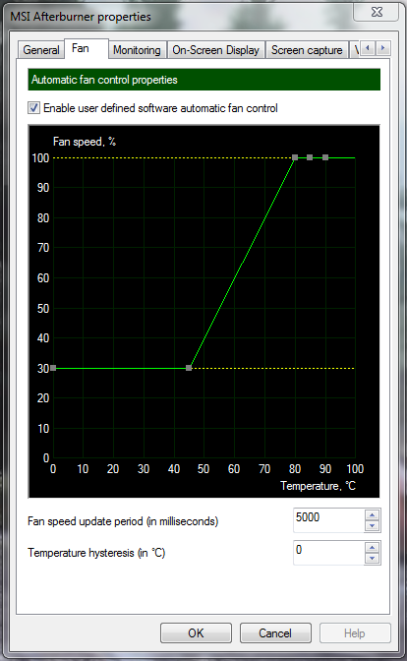Increase the temperature hysteresis value
The image size is (407, 661).
(372, 547)
